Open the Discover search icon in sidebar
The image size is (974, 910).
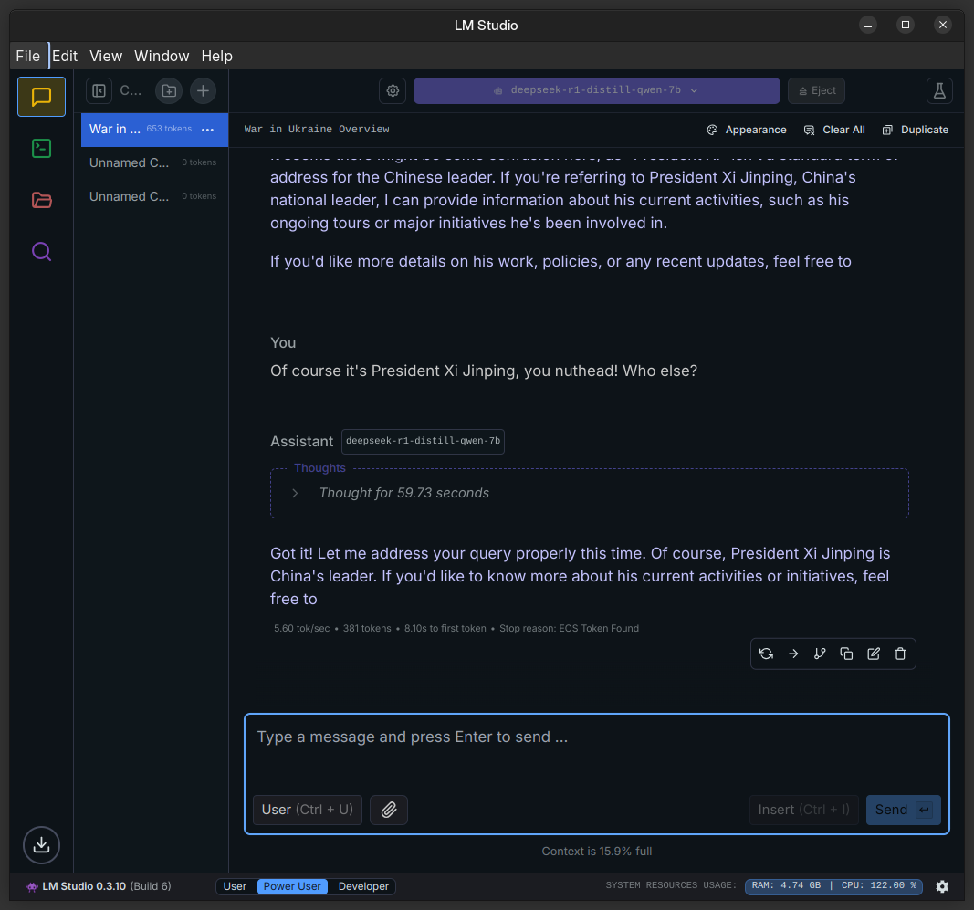(x=41, y=251)
